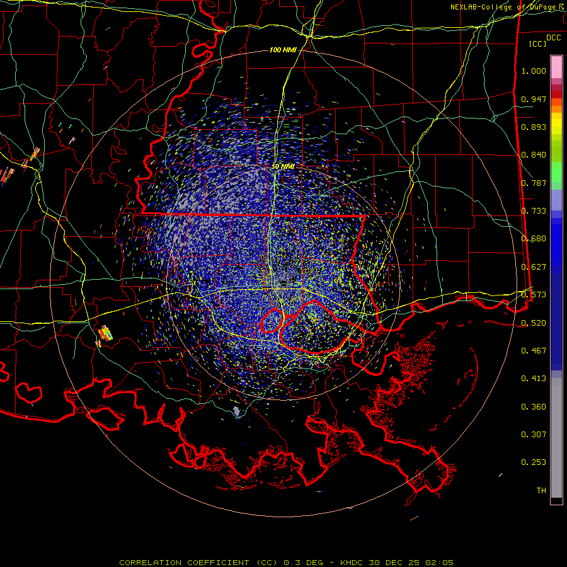Click the 50 NMI range ring label
The height and width of the screenshot is (567, 567).
[x=283, y=166]
